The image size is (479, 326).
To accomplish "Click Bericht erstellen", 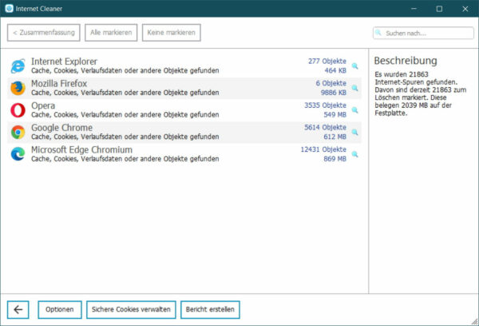I will coord(210,309).
